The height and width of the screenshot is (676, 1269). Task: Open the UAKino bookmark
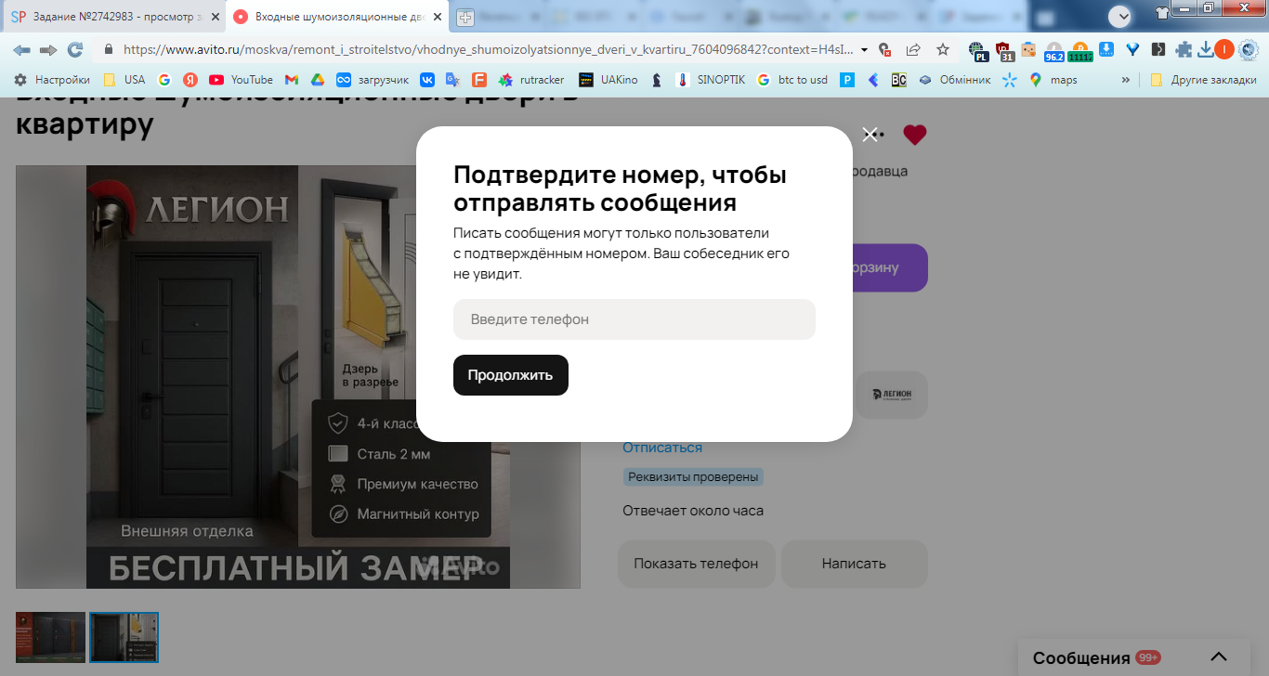608,80
